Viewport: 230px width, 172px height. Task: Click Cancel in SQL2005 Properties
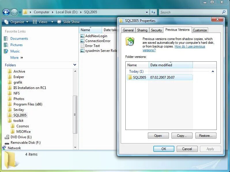pyautogui.click(x=187, y=149)
